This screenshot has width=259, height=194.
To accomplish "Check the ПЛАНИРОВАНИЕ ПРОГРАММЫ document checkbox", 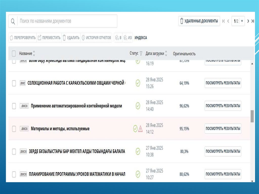I will (x=14, y=174).
